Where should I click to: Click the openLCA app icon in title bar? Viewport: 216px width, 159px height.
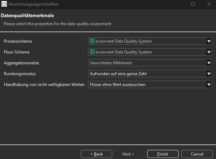[4, 4]
